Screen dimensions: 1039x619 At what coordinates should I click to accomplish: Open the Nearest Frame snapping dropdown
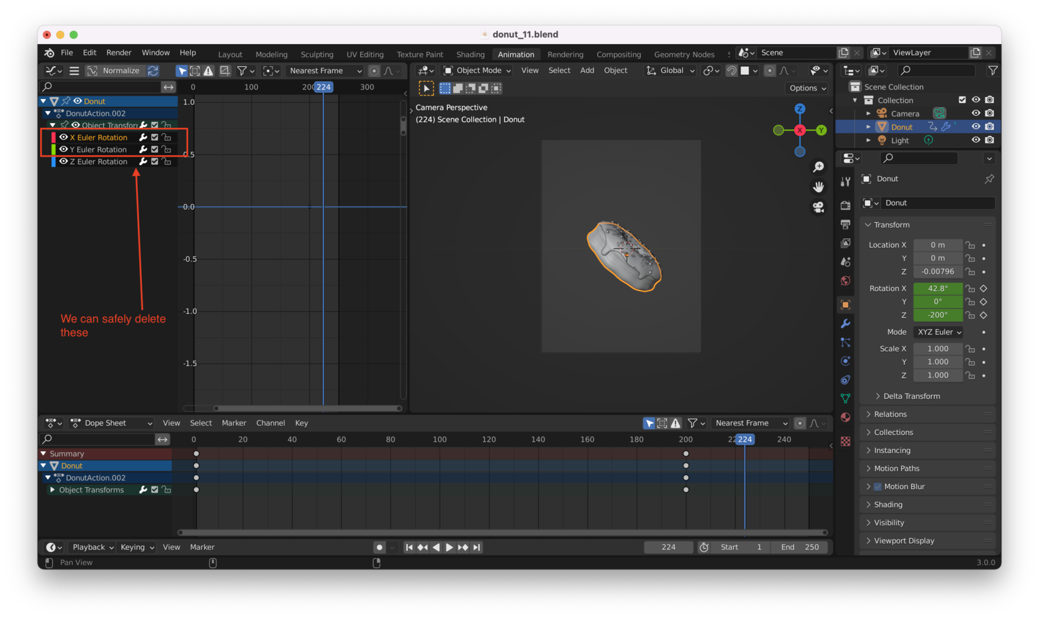pyautogui.click(x=324, y=70)
